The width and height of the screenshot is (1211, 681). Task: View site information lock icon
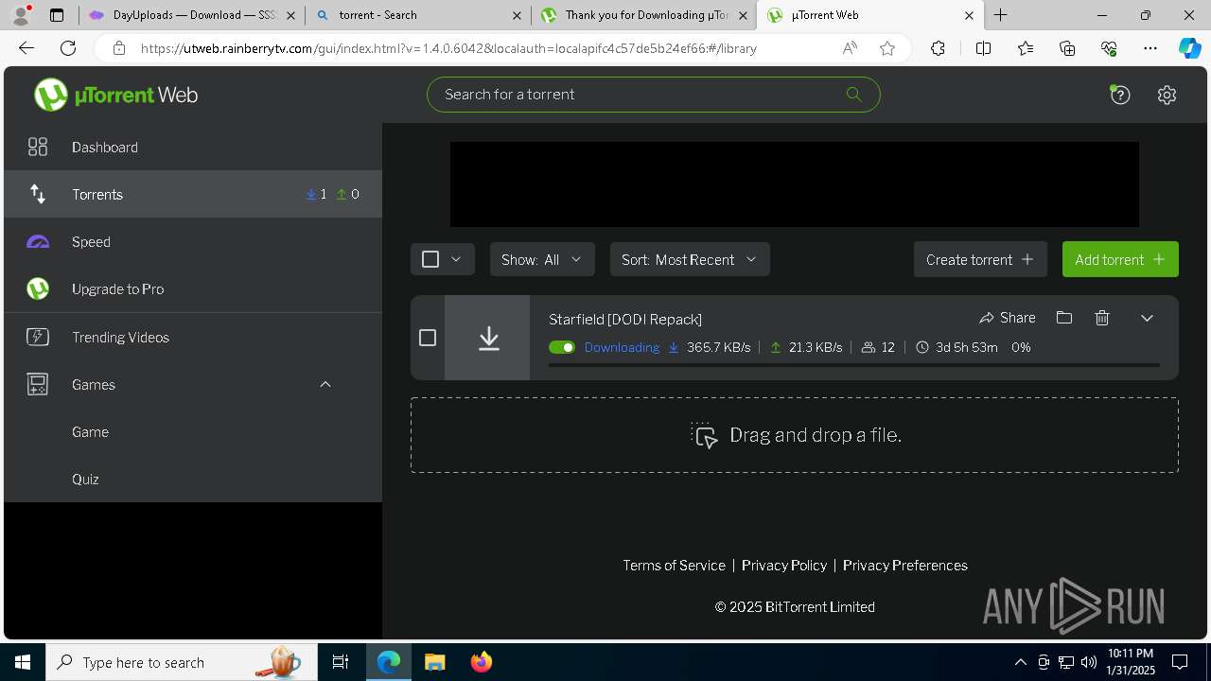tap(119, 48)
